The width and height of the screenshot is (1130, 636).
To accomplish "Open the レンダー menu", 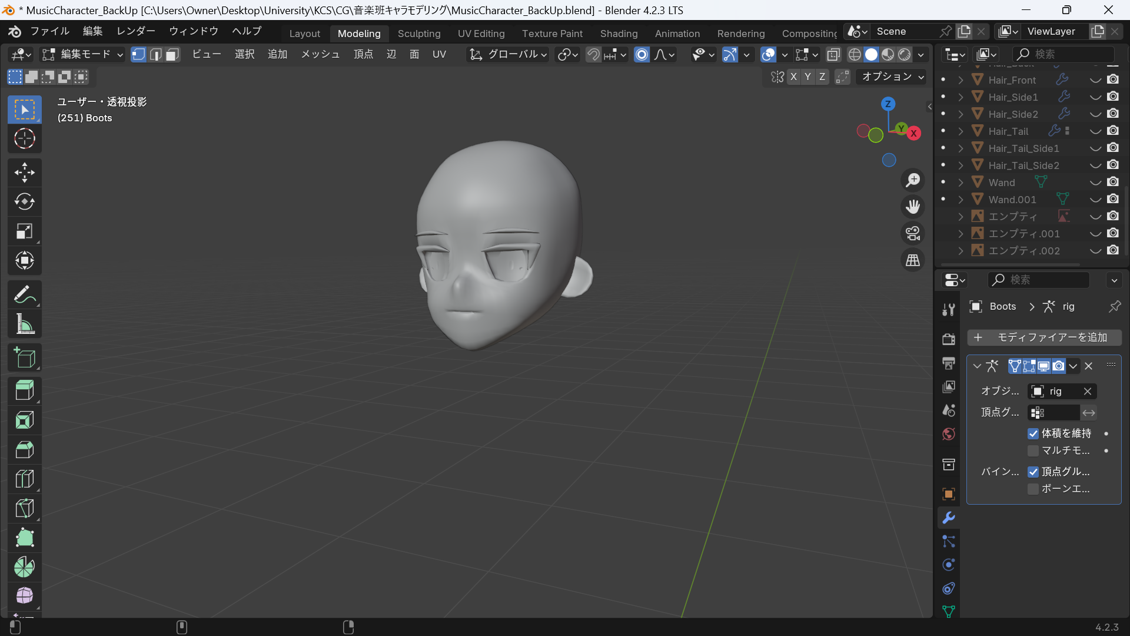I will tap(135, 31).
